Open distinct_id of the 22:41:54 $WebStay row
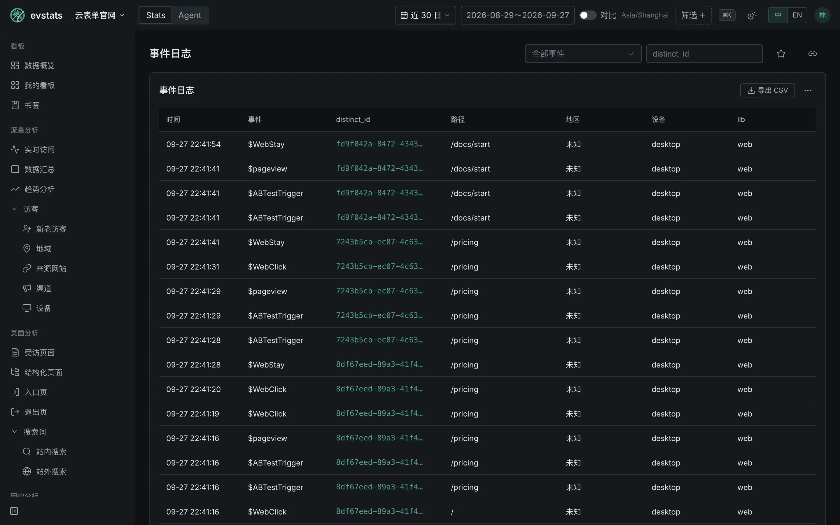Image resolution: width=840 pixels, height=525 pixels. point(379,144)
